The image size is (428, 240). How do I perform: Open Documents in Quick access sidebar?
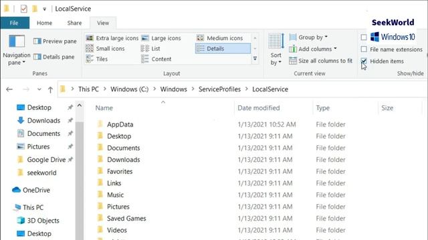tap(43, 133)
